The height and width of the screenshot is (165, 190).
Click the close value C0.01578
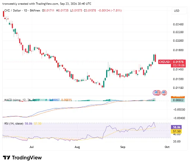(x=90, y=10)
